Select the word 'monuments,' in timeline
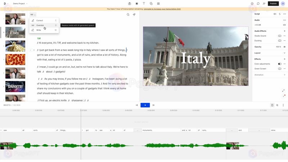This screenshot has height=162, width=288. (148, 130)
